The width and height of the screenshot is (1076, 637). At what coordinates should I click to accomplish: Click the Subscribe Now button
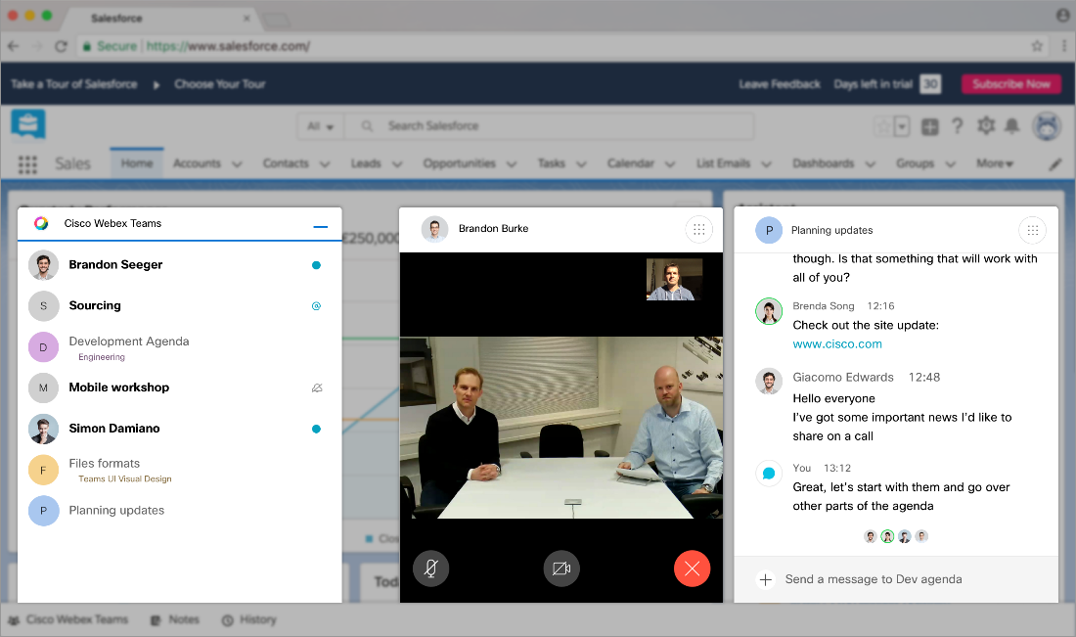(x=1011, y=84)
